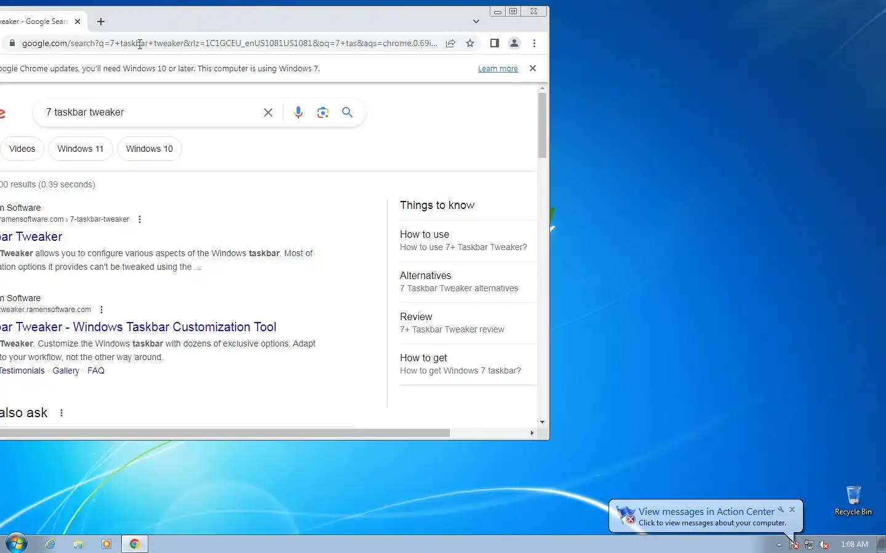Click the site lock icon in address bar

pyautogui.click(x=12, y=43)
